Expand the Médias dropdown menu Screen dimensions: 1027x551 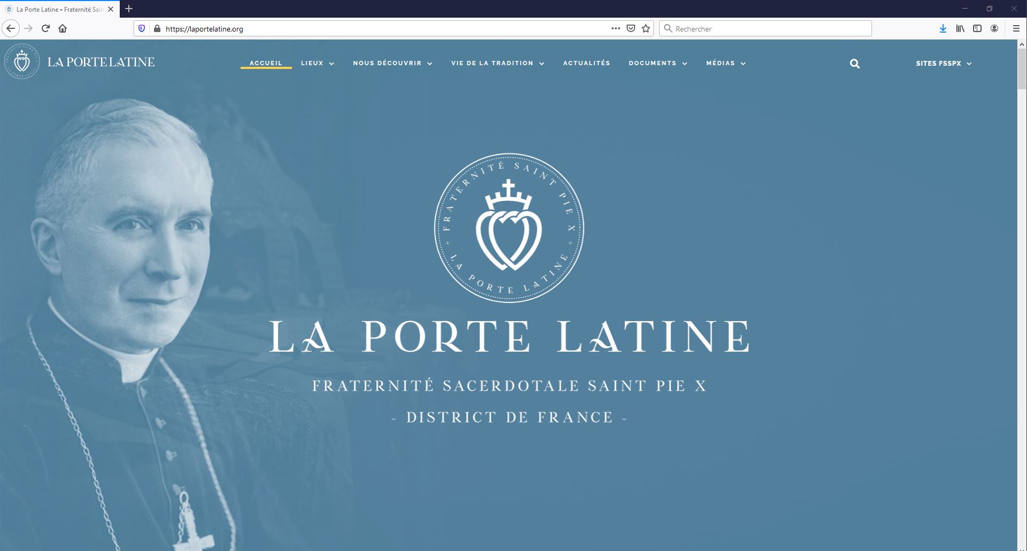click(x=726, y=63)
